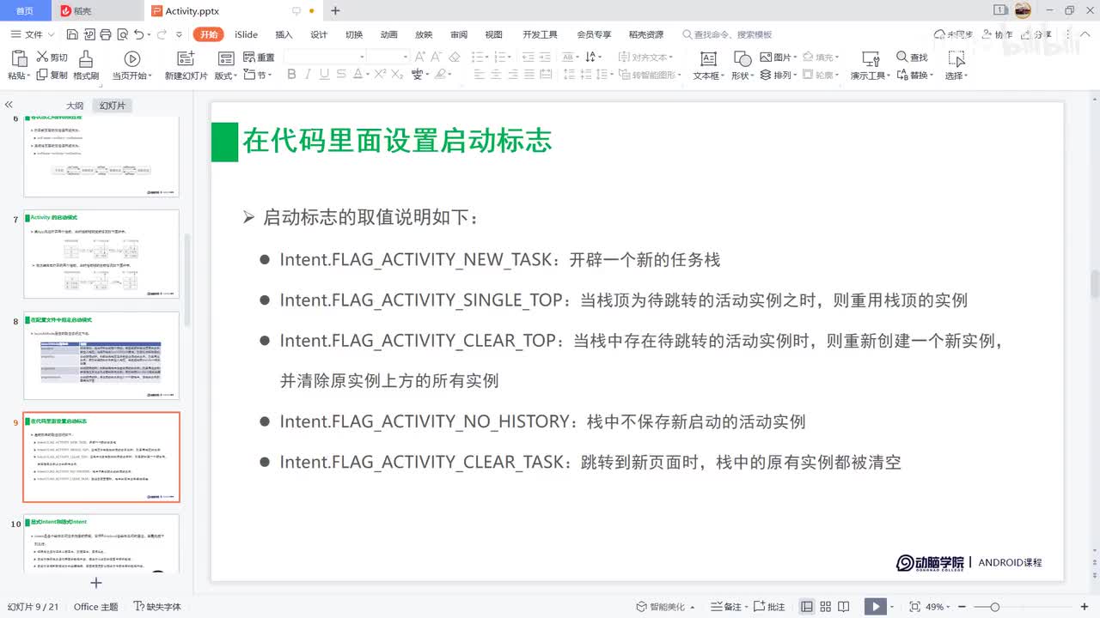Click the Save icon in quick access bar
Screen dimensions: 1100x618
pos(71,34)
